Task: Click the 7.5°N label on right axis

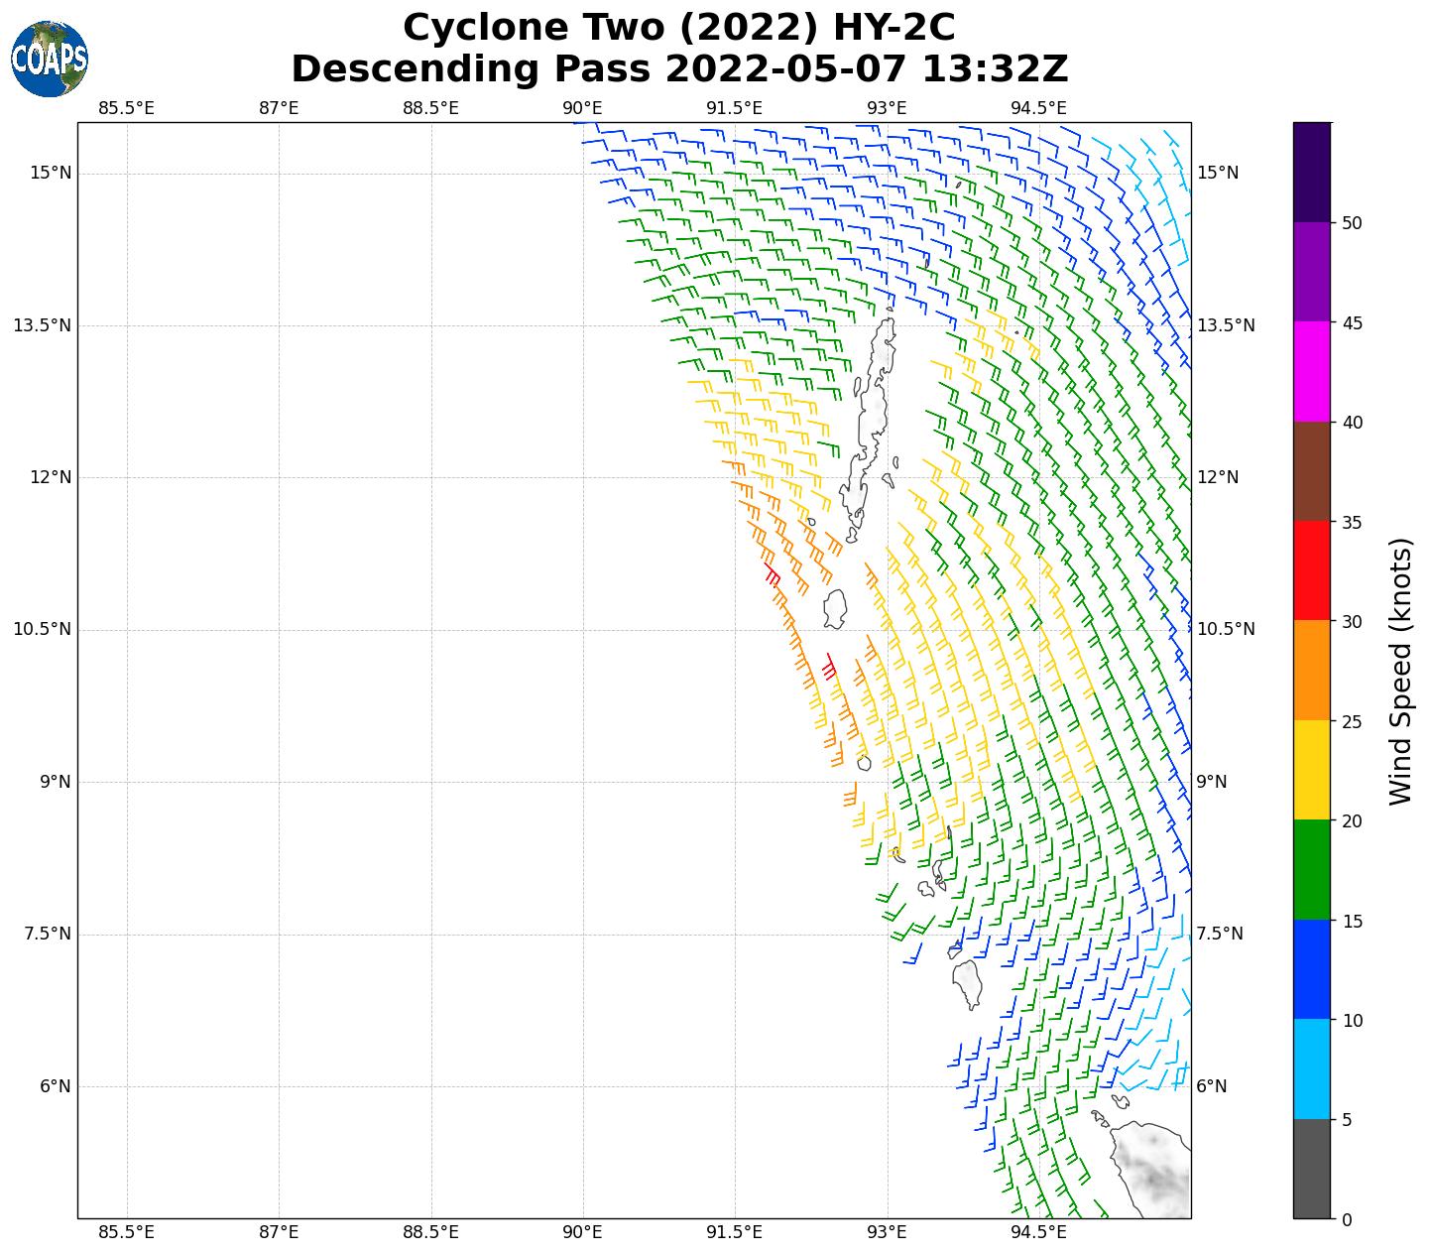Action: (x=1218, y=934)
